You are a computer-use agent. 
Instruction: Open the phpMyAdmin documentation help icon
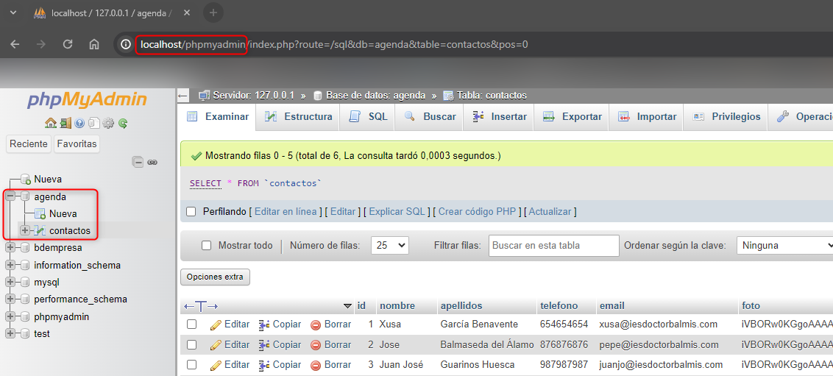coord(80,123)
